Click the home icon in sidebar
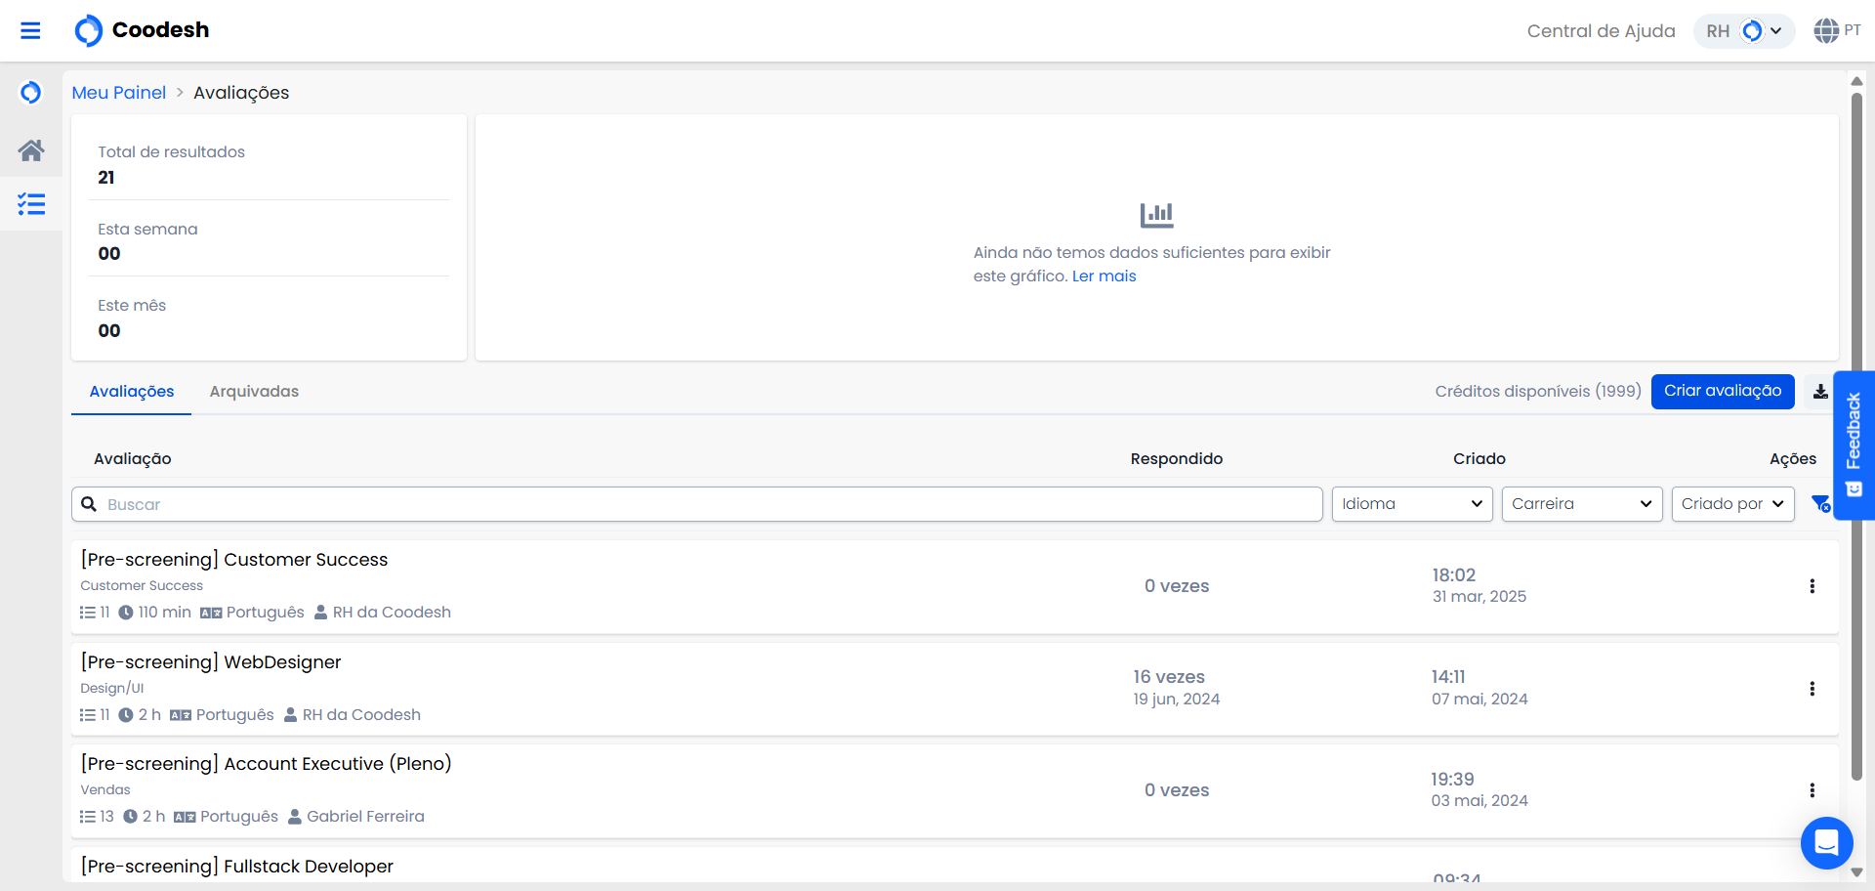 pyautogui.click(x=31, y=150)
